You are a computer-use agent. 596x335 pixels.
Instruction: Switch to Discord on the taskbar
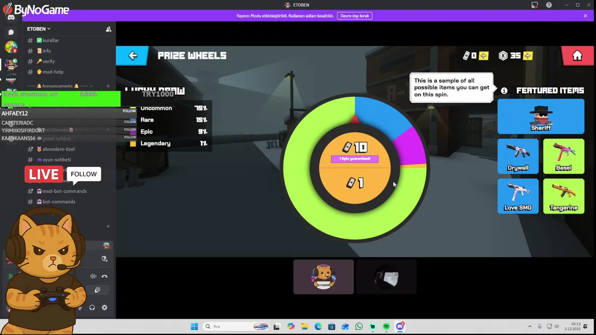(400, 327)
